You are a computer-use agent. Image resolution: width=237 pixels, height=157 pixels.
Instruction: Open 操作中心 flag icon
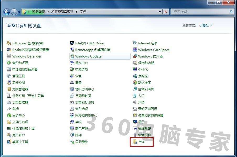tap(72, 63)
